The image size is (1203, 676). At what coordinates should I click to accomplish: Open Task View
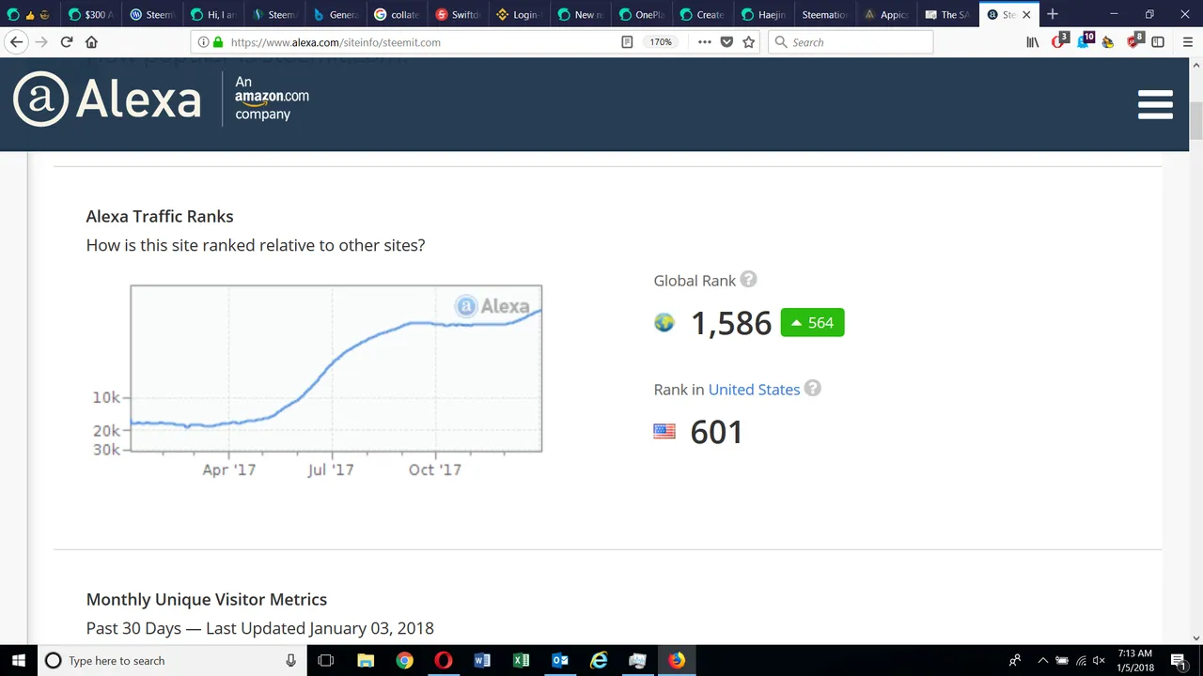click(326, 660)
